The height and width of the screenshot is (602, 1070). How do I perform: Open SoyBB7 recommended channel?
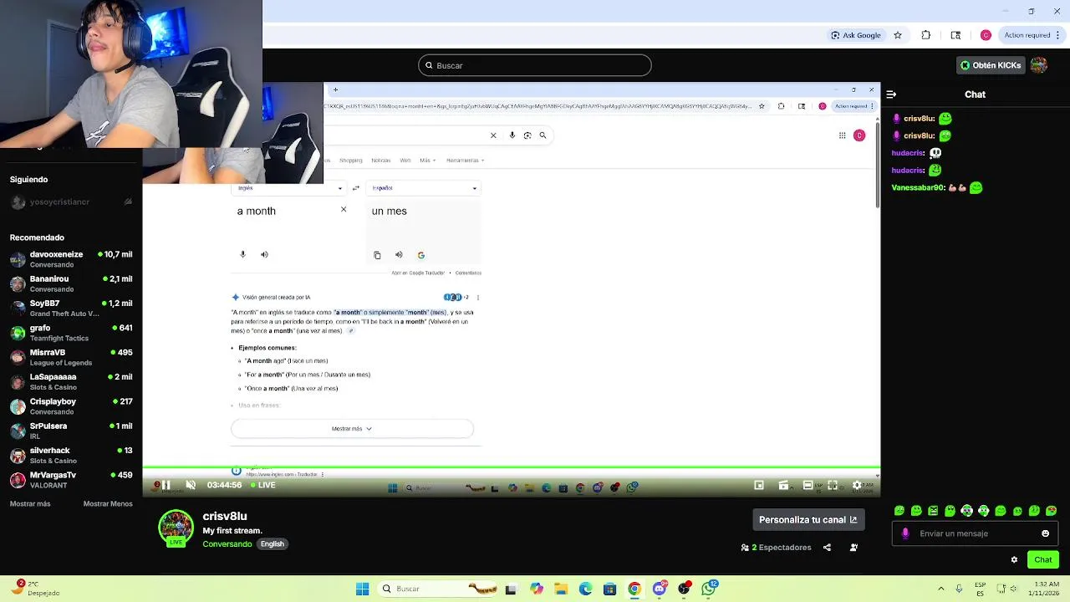(71, 308)
